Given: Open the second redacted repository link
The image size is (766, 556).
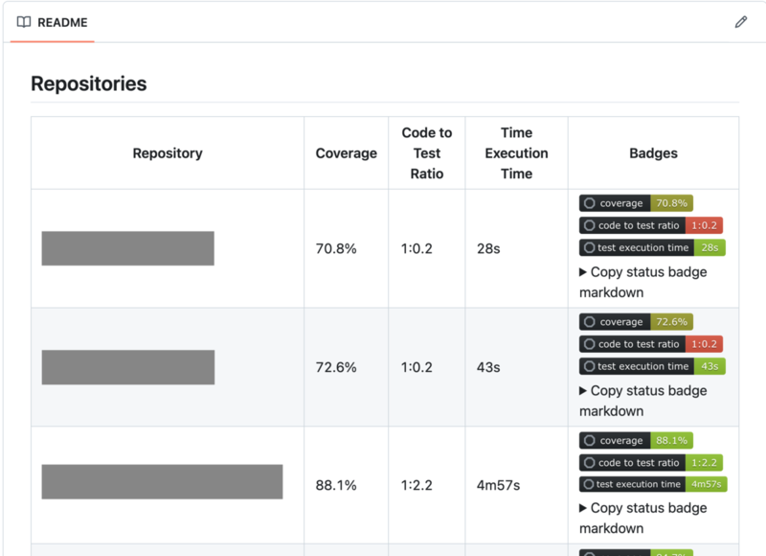Looking at the screenshot, I should click(127, 367).
